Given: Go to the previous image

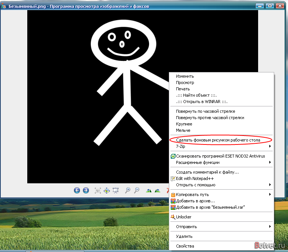Looking at the screenshot, I should 77,190.
